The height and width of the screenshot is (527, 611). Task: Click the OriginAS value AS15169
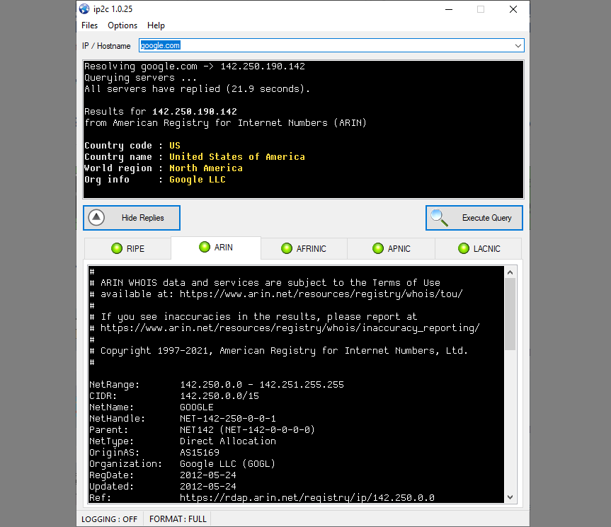coord(200,452)
